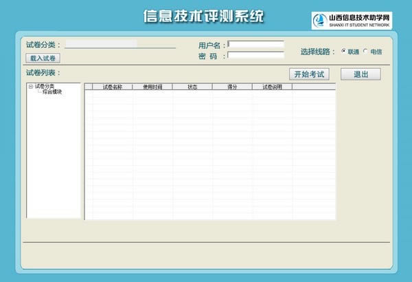Sort by the 试卷名称 column header

113,87
